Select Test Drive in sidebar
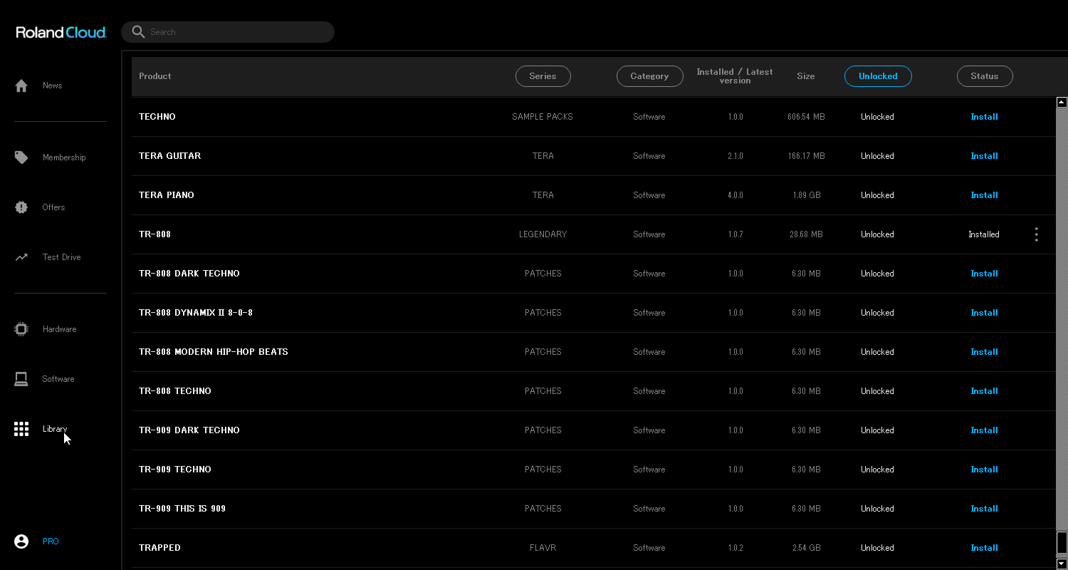Viewport: 1068px width, 570px height. (61, 257)
